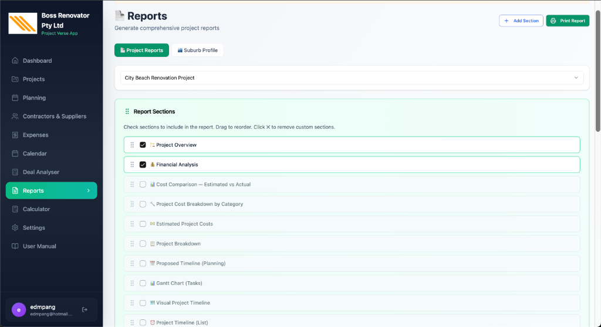
Task: Uncheck the Financial Analysis checkbox
Action: [143, 165]
